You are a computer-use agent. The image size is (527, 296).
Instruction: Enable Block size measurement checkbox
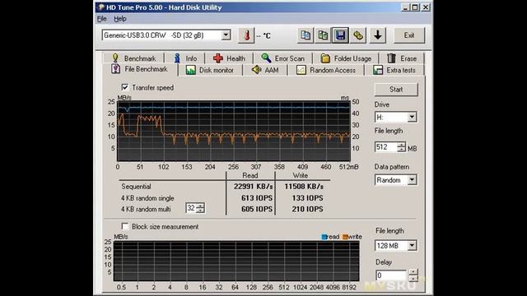124,227
